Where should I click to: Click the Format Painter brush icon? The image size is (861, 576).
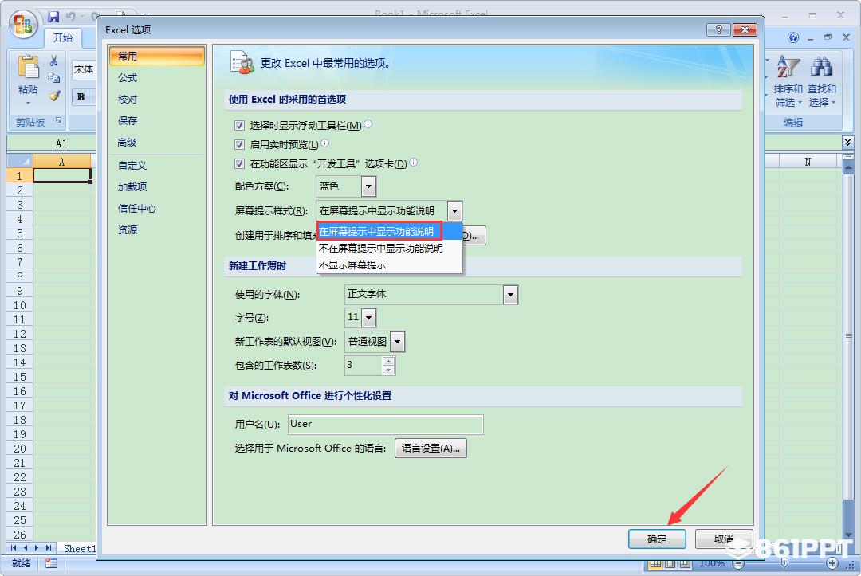tap(54, 96)
